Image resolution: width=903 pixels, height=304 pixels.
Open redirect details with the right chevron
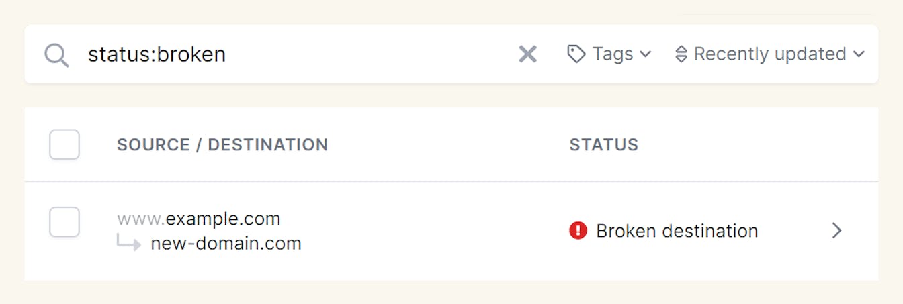836,231
